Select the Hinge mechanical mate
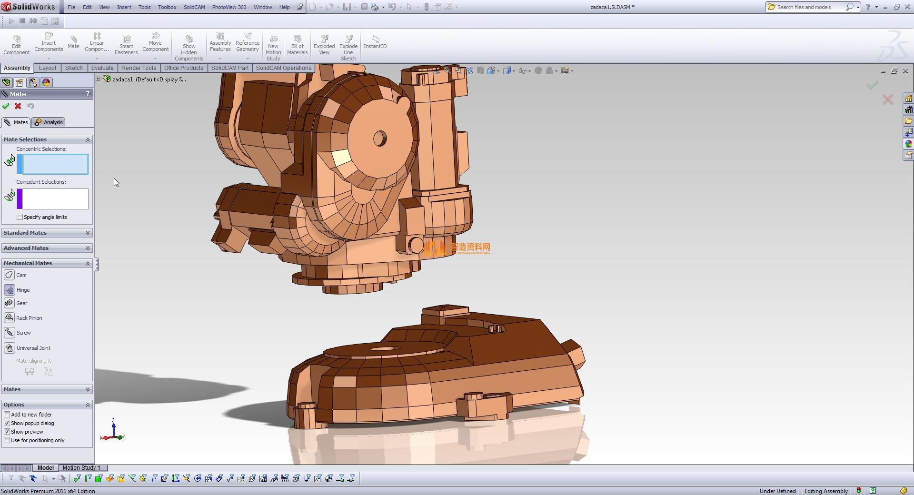914x495 pixels. 10,290
